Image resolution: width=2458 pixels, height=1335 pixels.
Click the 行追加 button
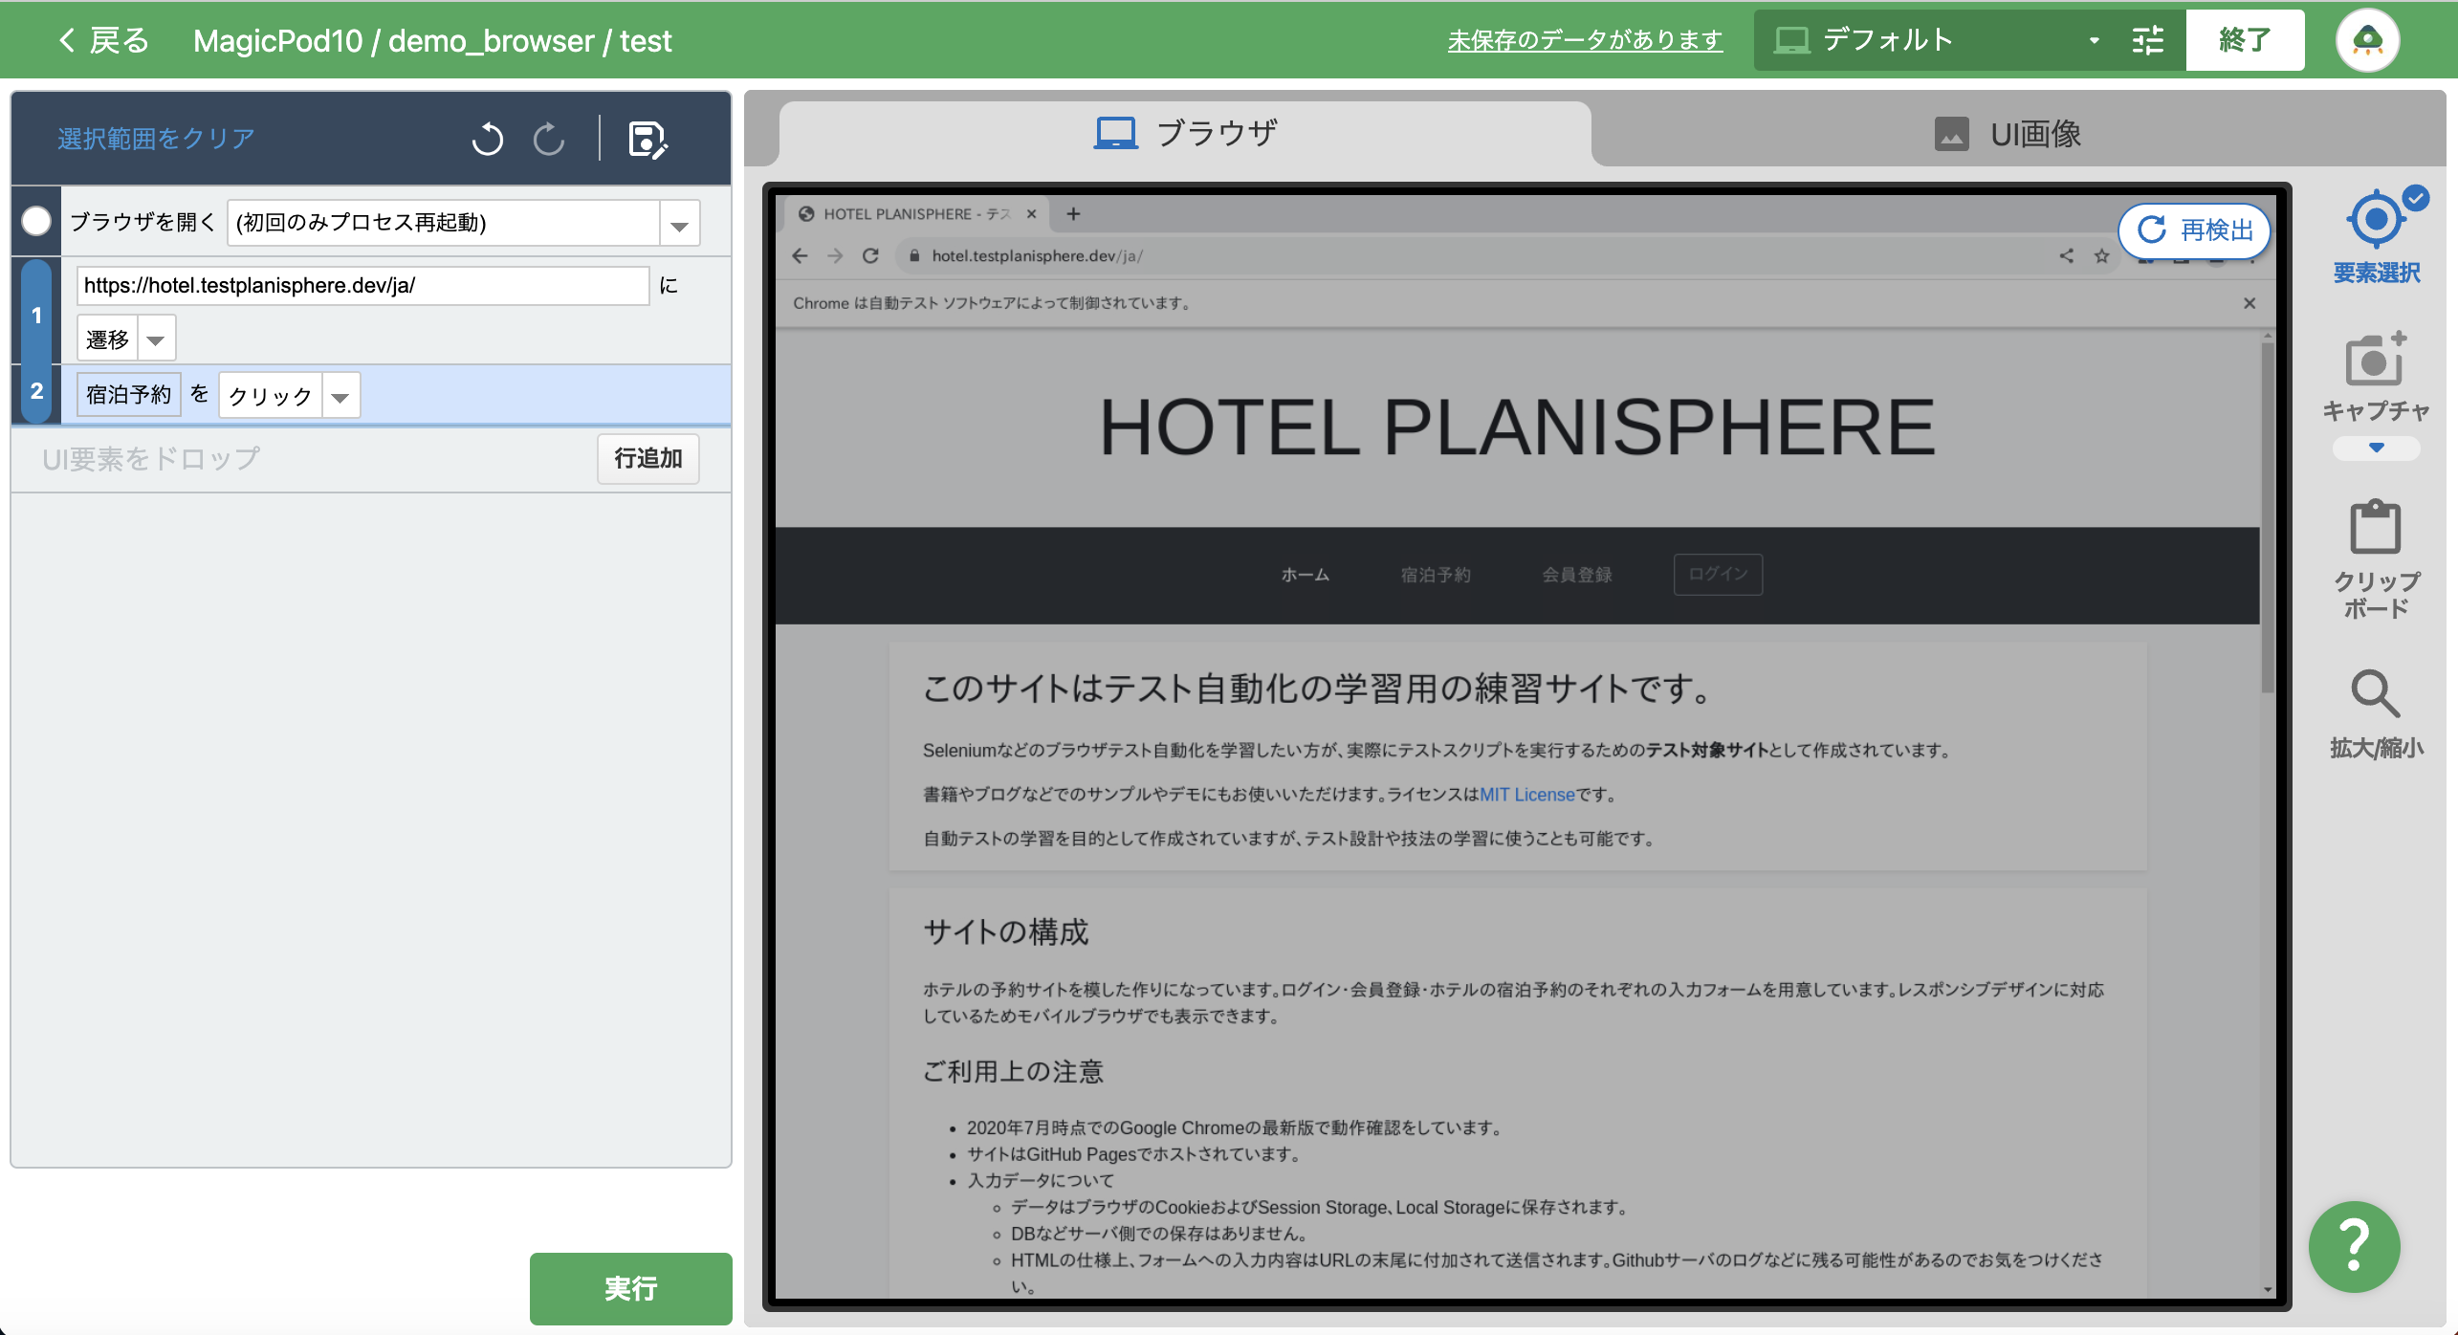648,459
